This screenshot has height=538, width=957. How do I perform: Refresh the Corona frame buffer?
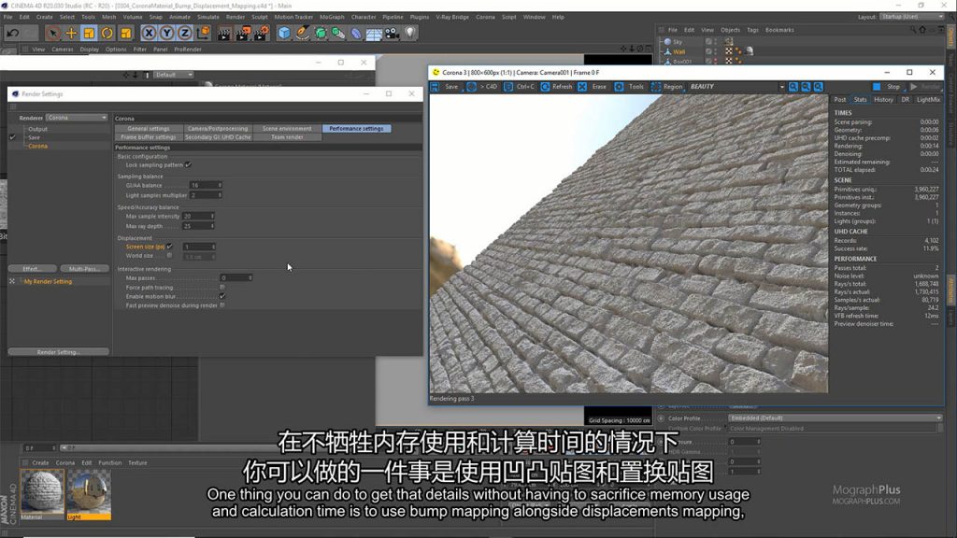click(557, 87)
